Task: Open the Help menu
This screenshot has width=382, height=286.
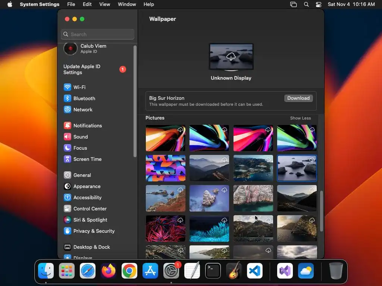Action: point(148,4)
